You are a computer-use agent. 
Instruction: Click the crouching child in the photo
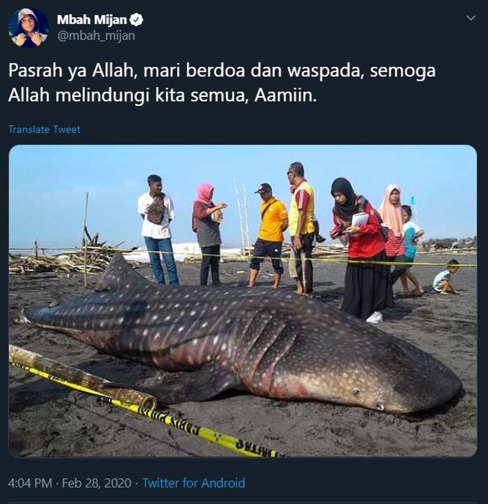pos(446,277)
